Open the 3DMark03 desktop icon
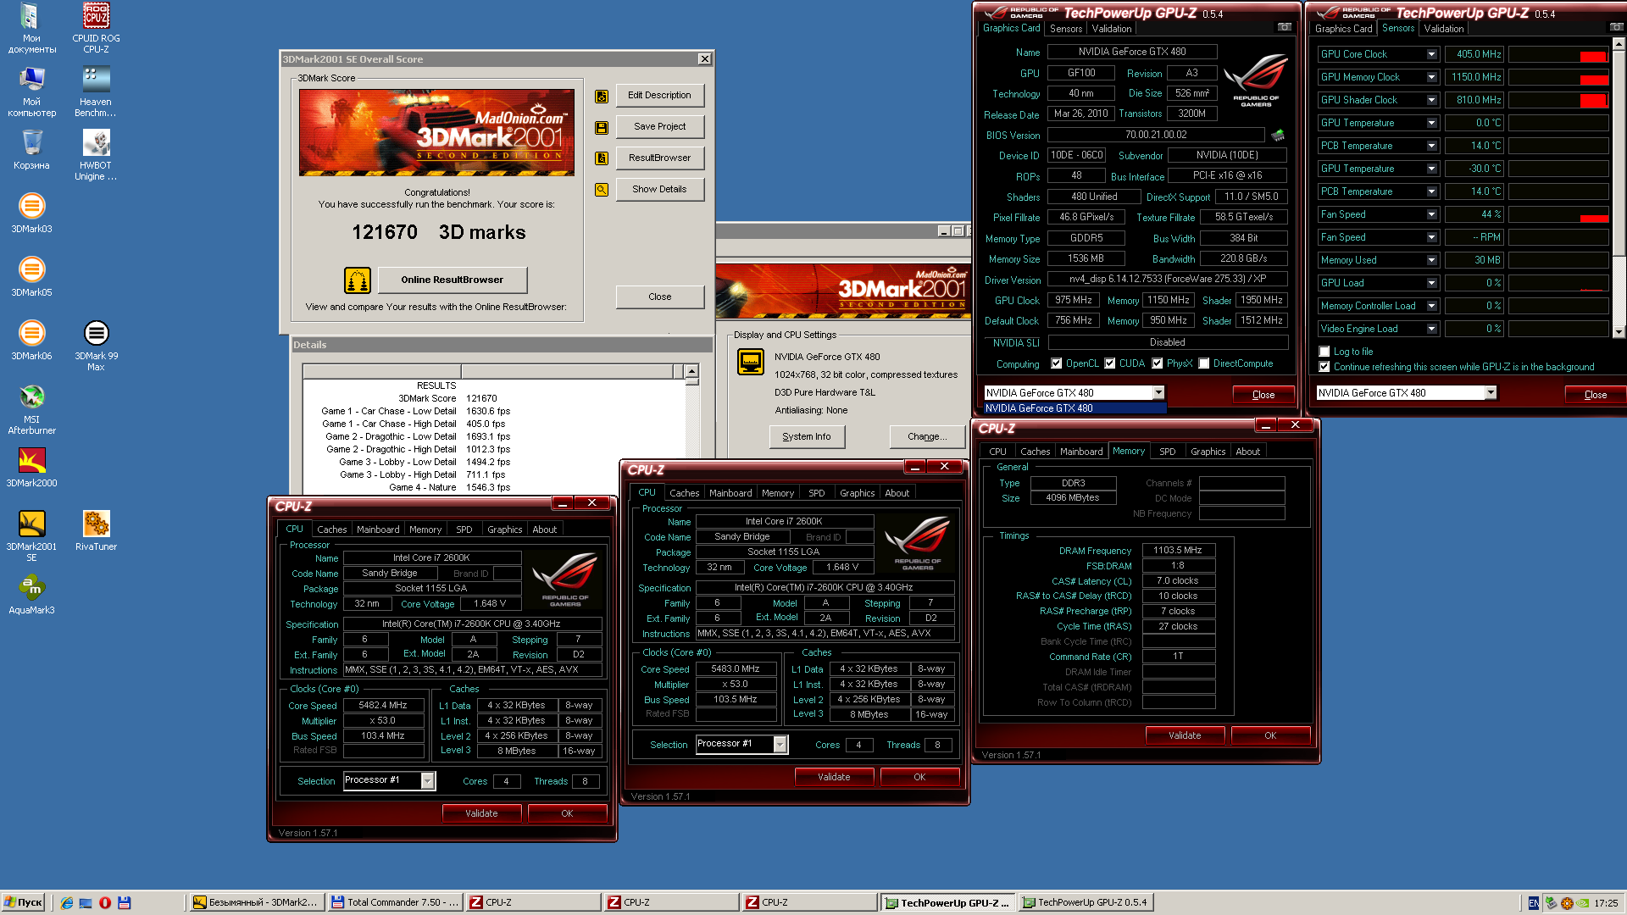1627x915 pixels. pyautogui.click(x=31, y=213)
